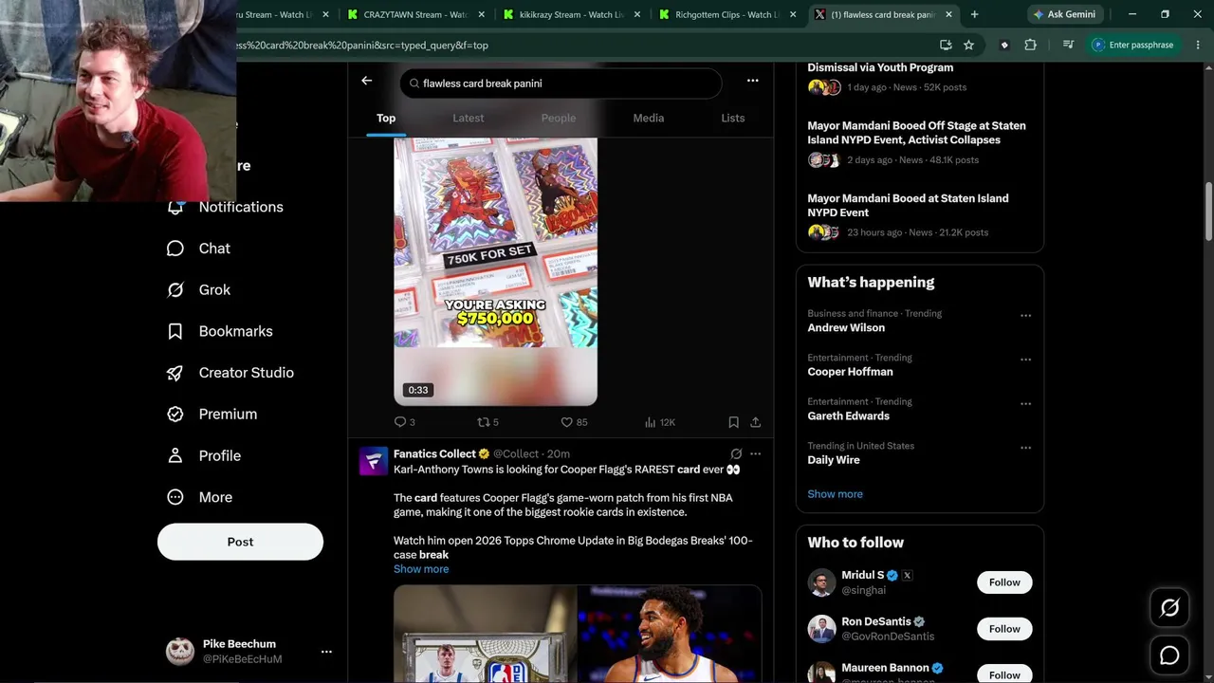
Task: Click the Ask Gemini button
Action: (x=1064, y=14)
